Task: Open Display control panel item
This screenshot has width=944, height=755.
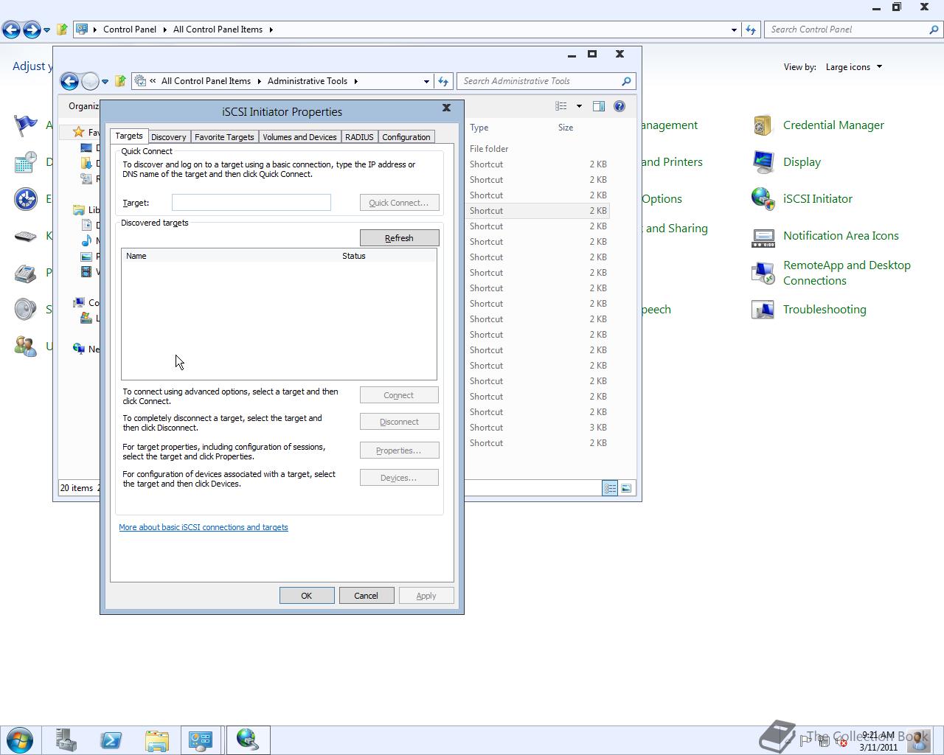Action: tap(802, 162)
